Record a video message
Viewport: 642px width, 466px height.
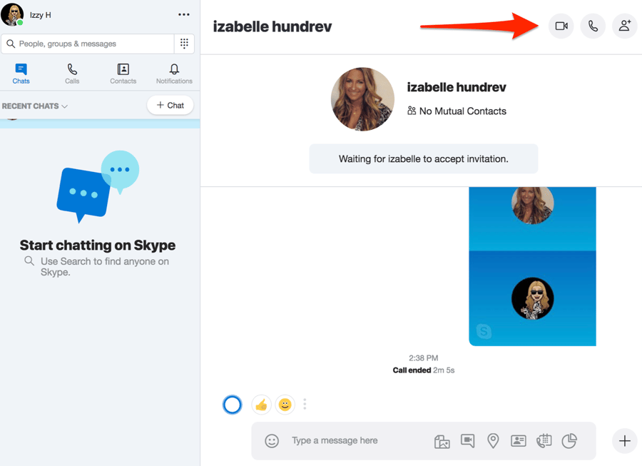click(467, 440)
